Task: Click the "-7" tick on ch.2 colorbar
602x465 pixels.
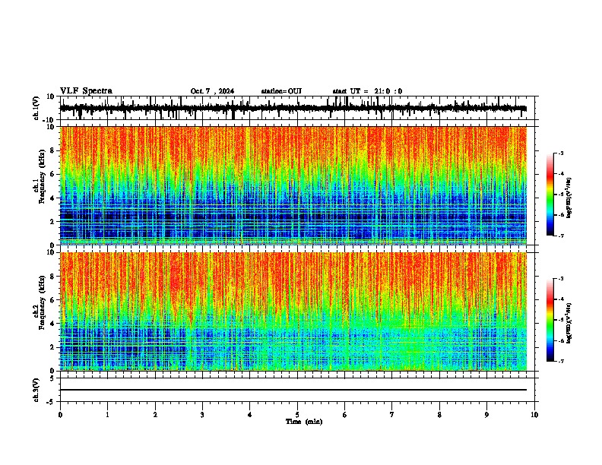Action: point(560,361)
